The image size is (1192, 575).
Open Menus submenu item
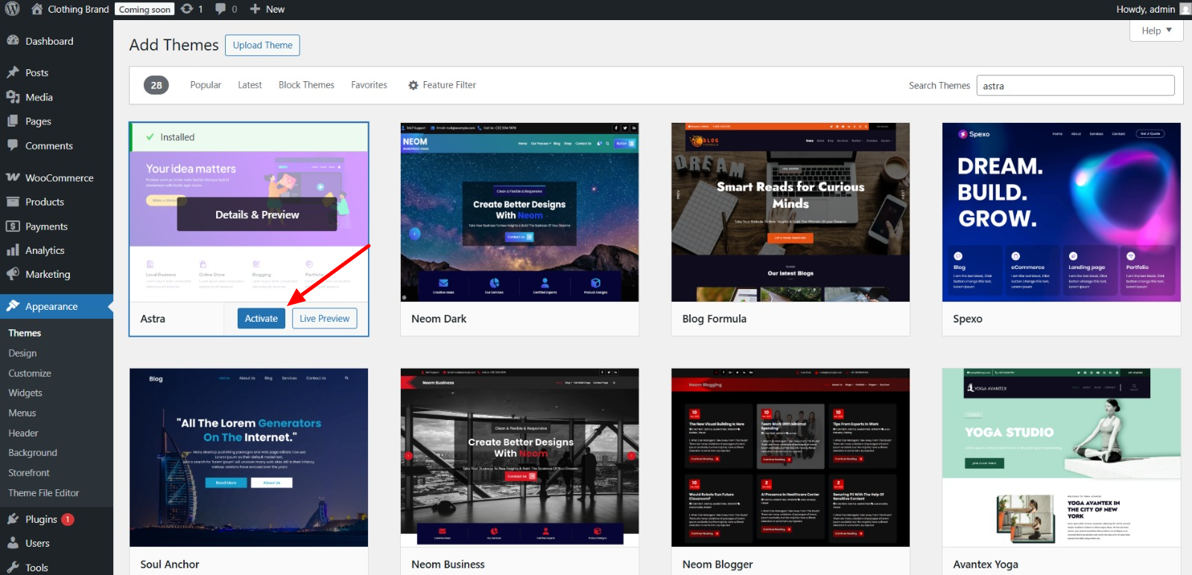[22, 413]
